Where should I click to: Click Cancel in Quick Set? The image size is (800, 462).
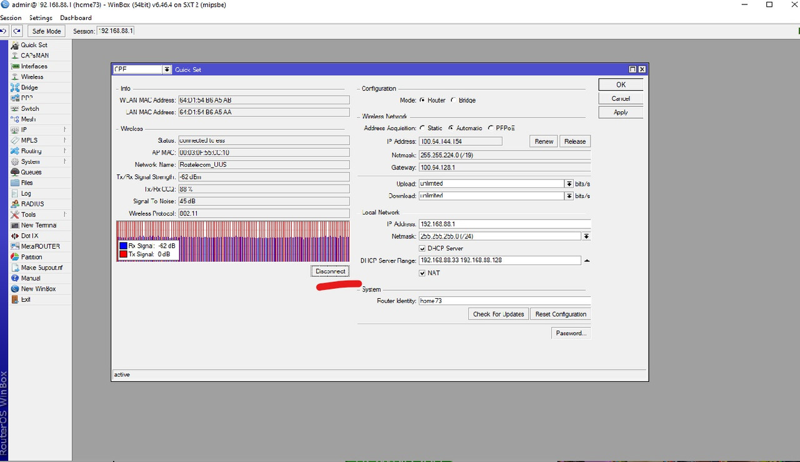click(x=621, y=99)
